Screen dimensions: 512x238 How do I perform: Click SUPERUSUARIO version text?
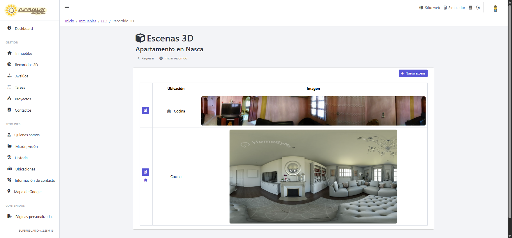point(36,231)
